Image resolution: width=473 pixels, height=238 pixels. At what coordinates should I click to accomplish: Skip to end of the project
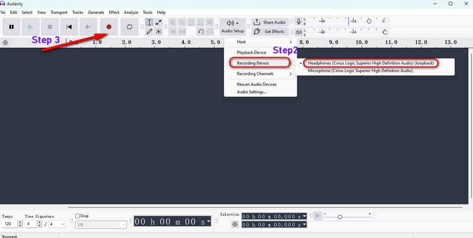[88, 27]
